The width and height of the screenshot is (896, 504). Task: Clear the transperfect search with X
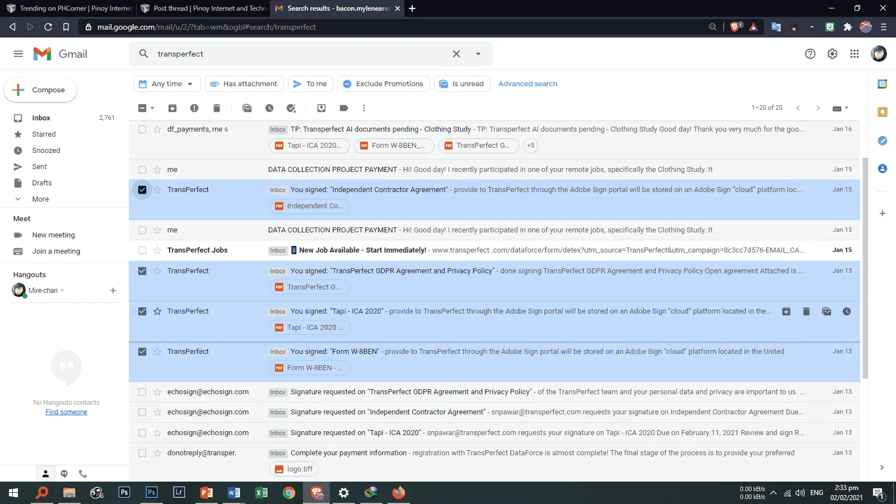pyautogui.click(x=456, y=54)
